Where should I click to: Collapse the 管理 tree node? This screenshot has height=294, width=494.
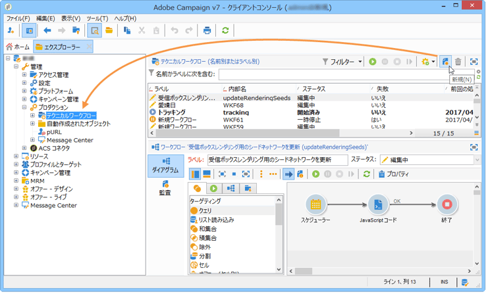(x=16, y=66)
